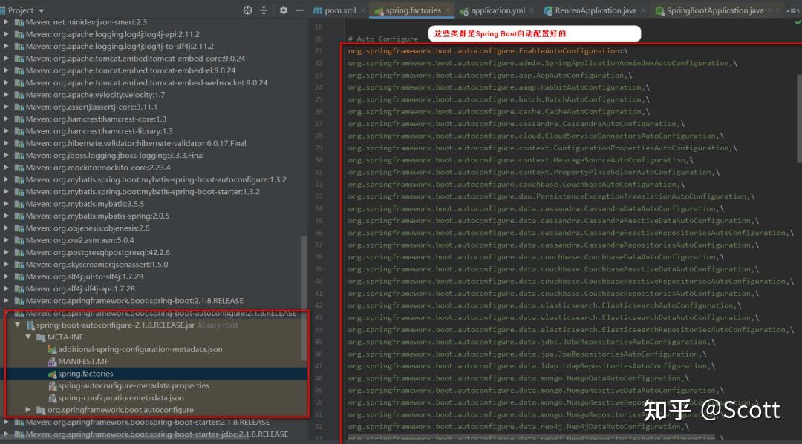Click the collapse all icon in Project panel
The image size is (802, 444).
click(x=264, y=10)
